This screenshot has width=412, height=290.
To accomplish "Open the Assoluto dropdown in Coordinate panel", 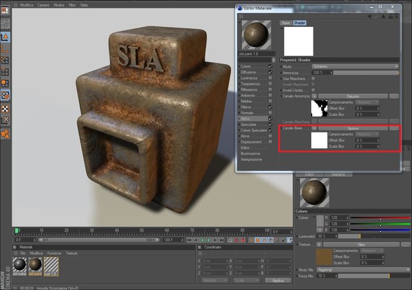I will [x=214, y=280].
